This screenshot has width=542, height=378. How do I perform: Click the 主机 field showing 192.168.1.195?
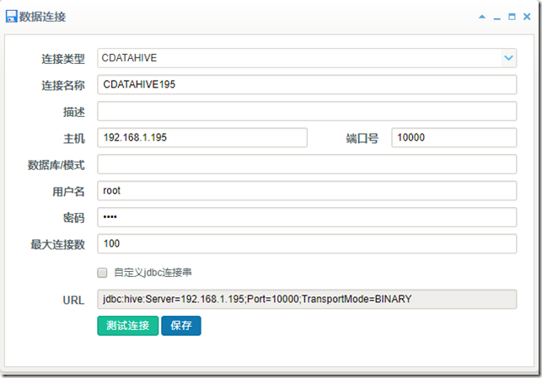pyautogui.click(x=202, y=138)
